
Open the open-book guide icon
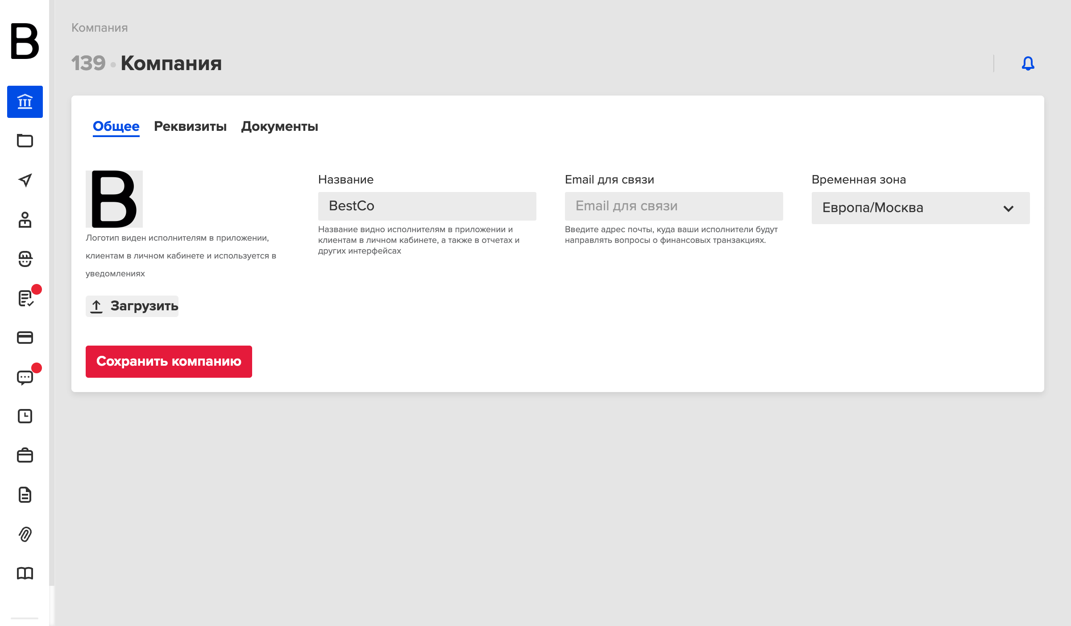pyautogui.click(x=25, y=573)
